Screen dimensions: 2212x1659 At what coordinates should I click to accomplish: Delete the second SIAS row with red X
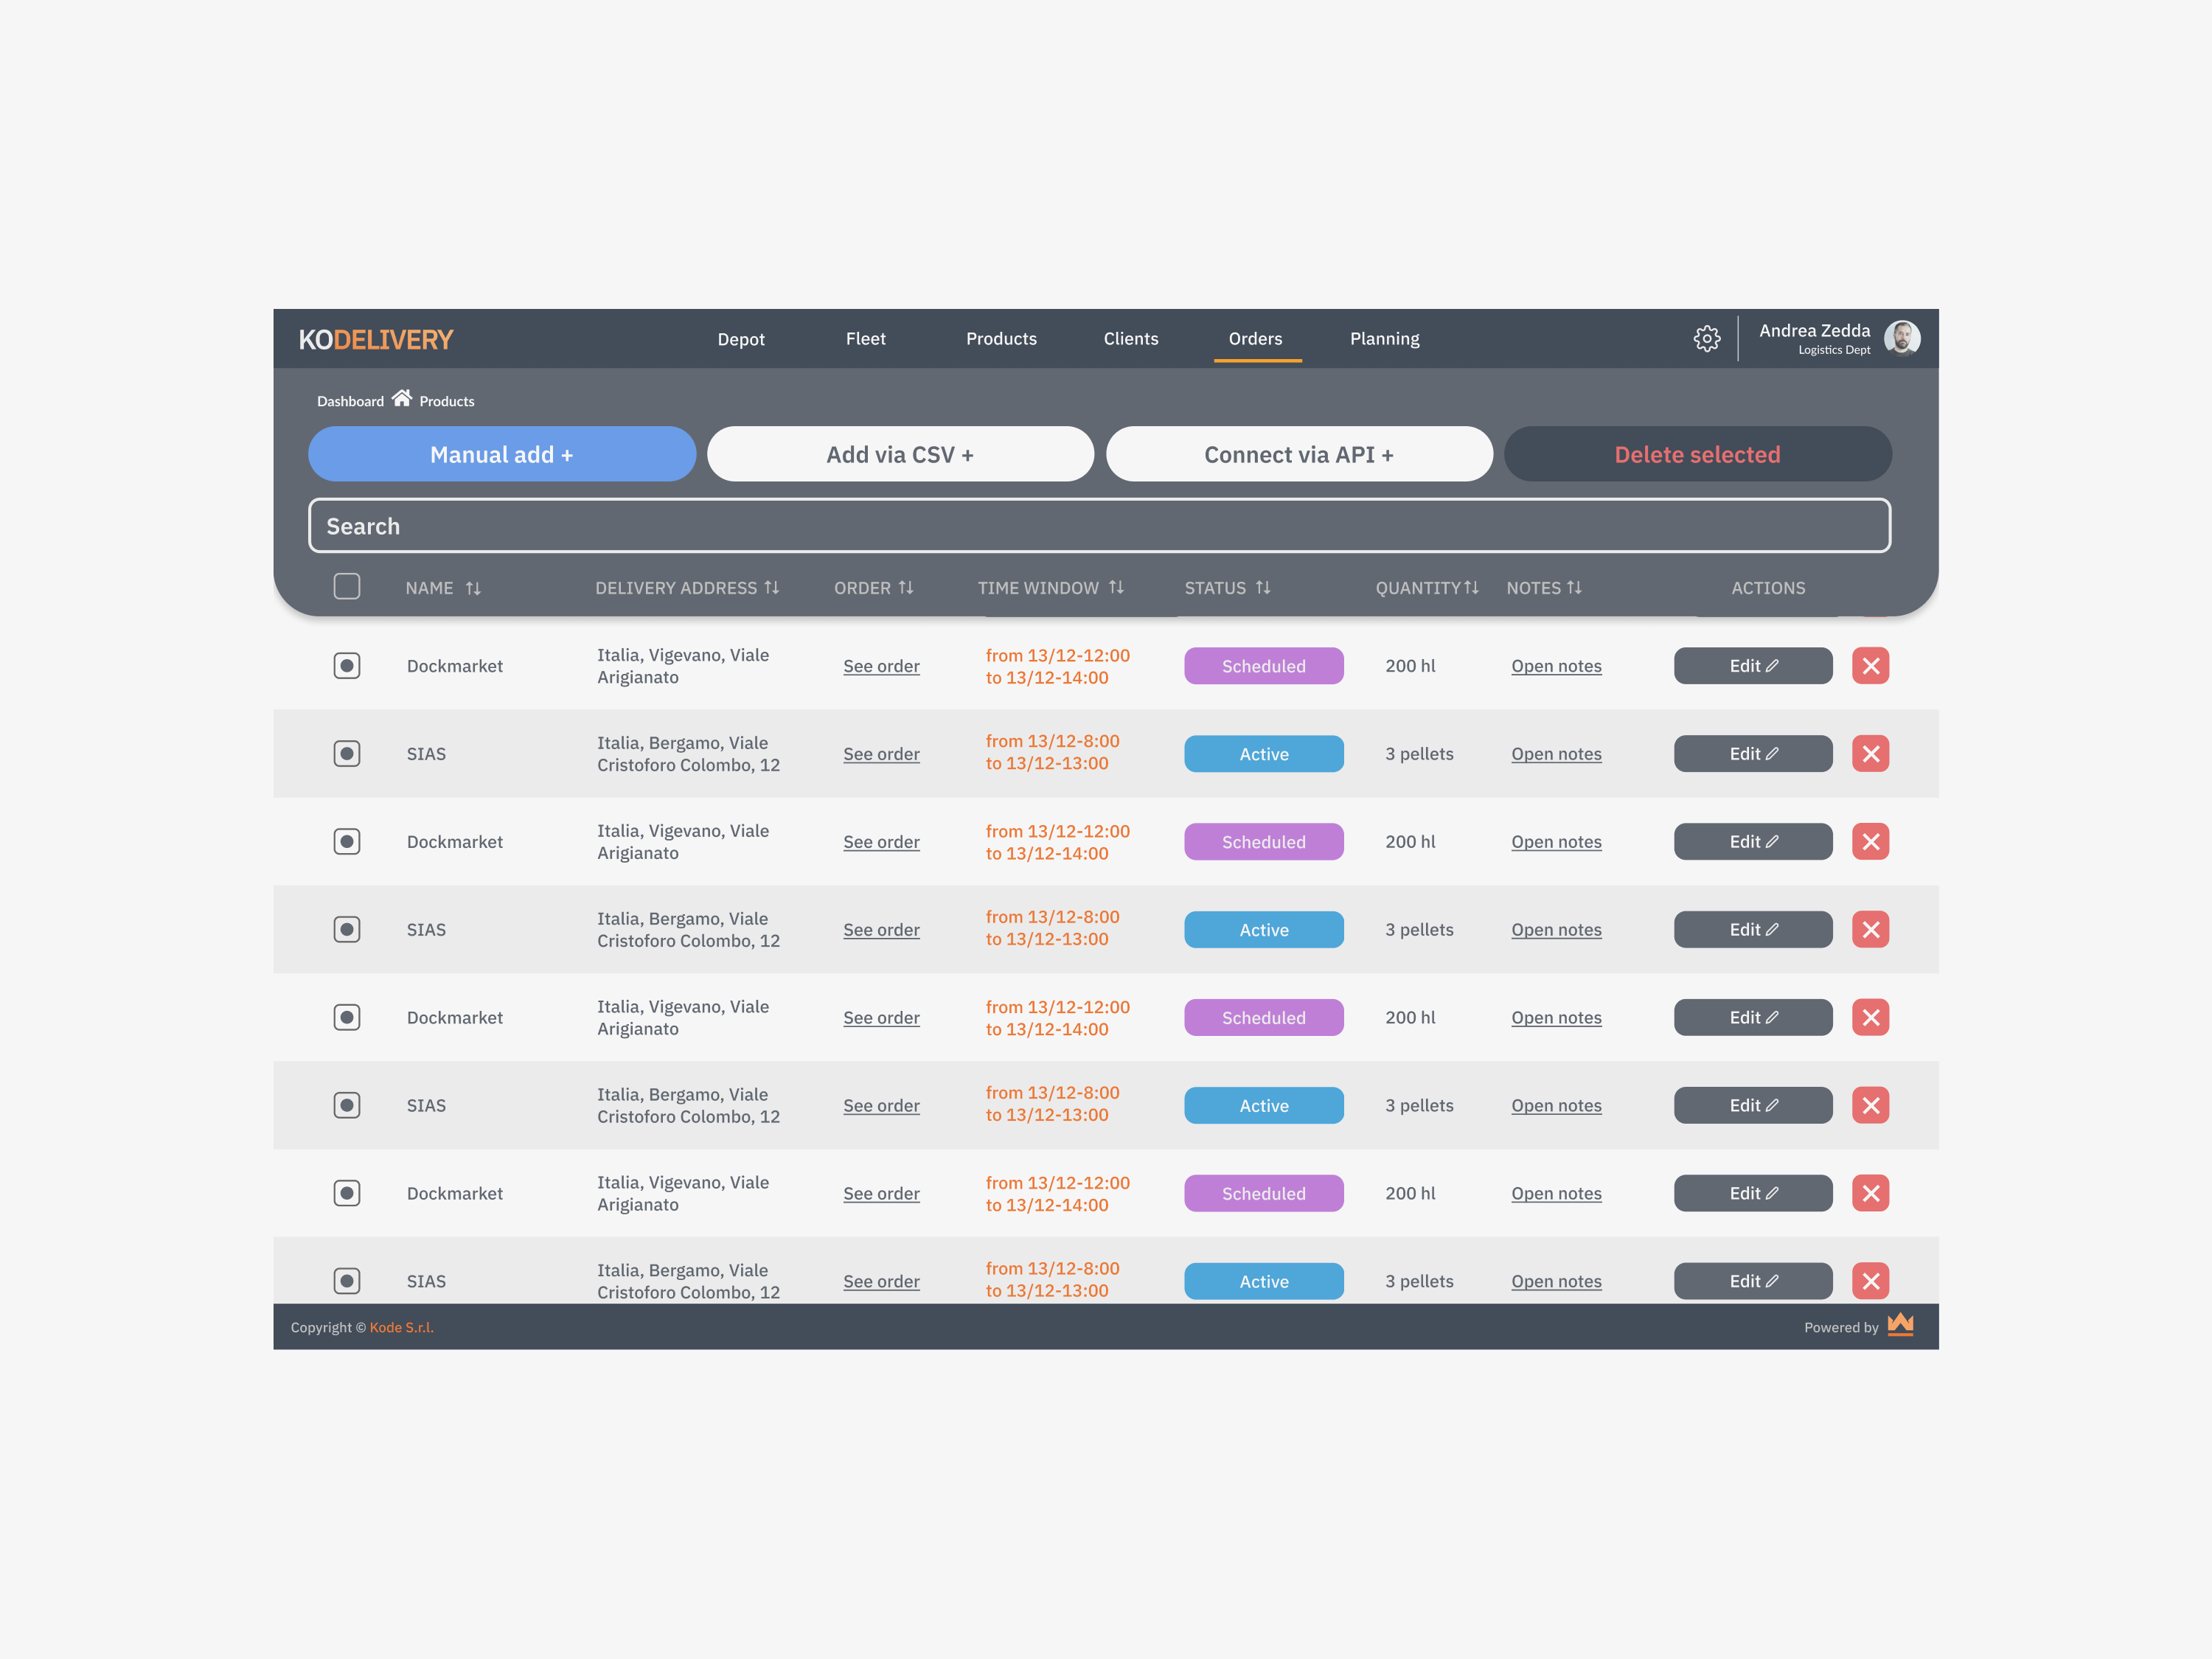1870,930
